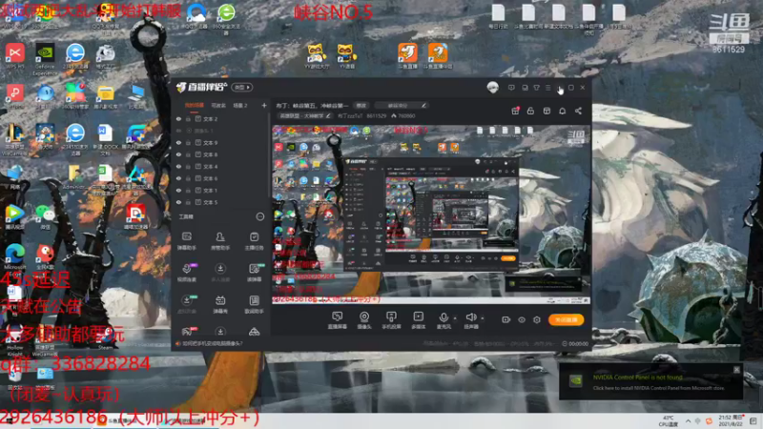Click the button next to the stream title
The height and width of the screenshot is (429, 763).
(361, 105)
